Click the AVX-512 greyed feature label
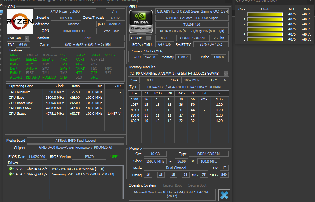 [97, 59]
